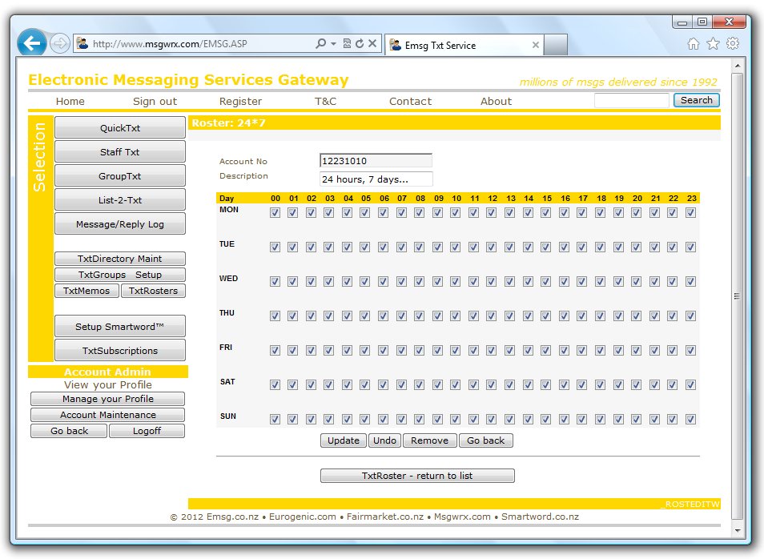The width and height of the screenshot is (764, 559).
Task: Click TxtRoster - return to list
Action: tap(417, 475)
